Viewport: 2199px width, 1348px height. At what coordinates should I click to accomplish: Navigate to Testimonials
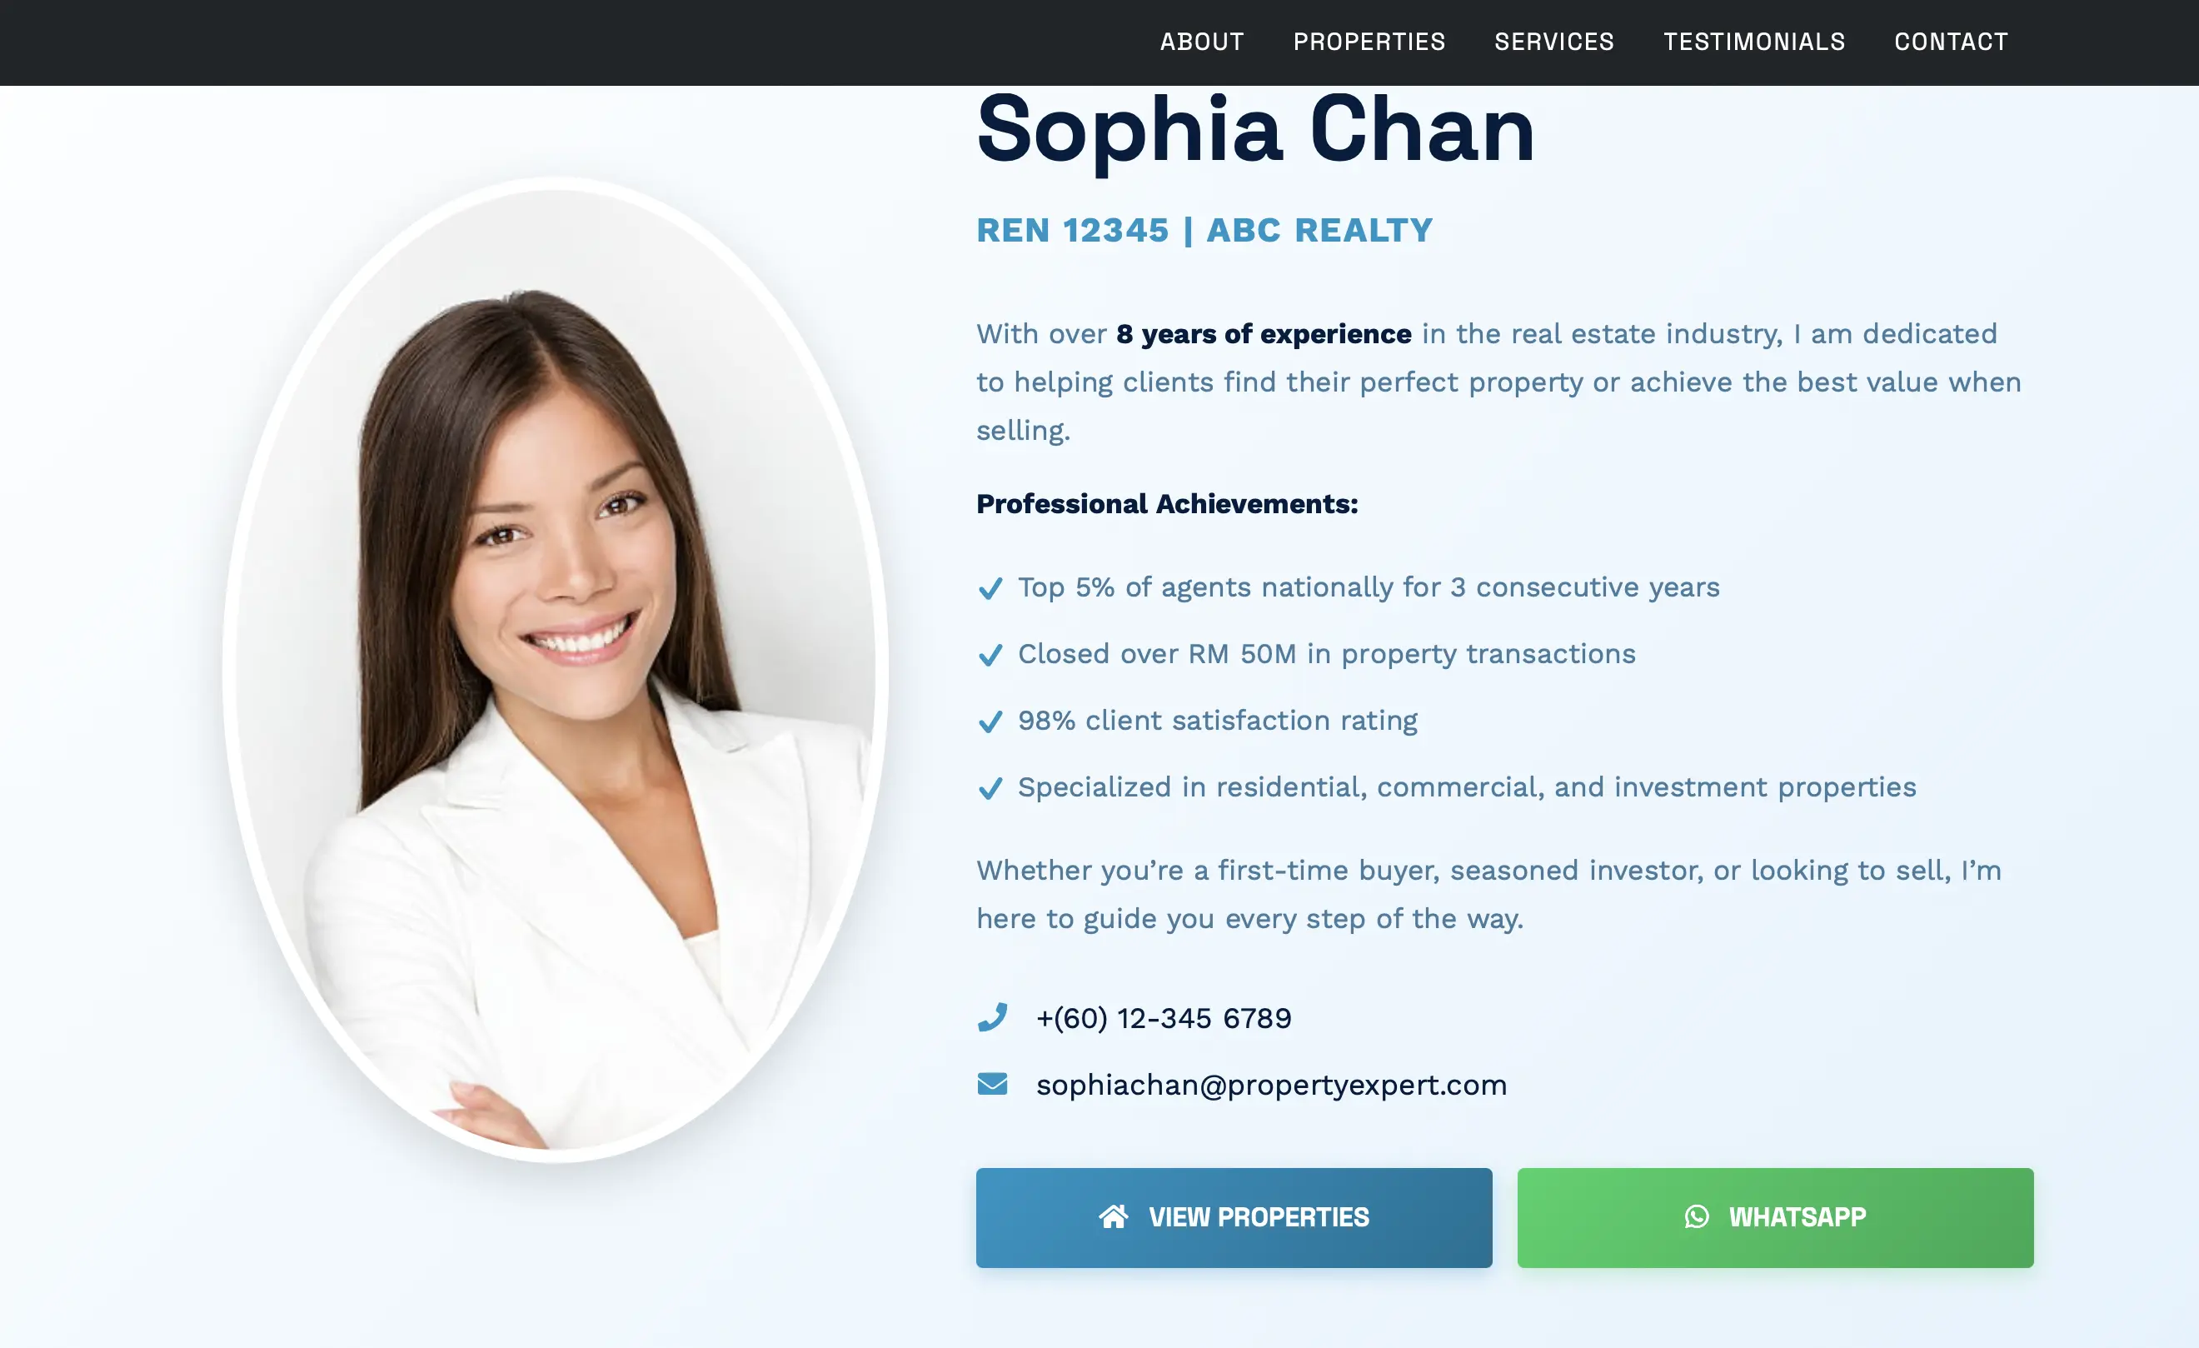(1753, 42)
